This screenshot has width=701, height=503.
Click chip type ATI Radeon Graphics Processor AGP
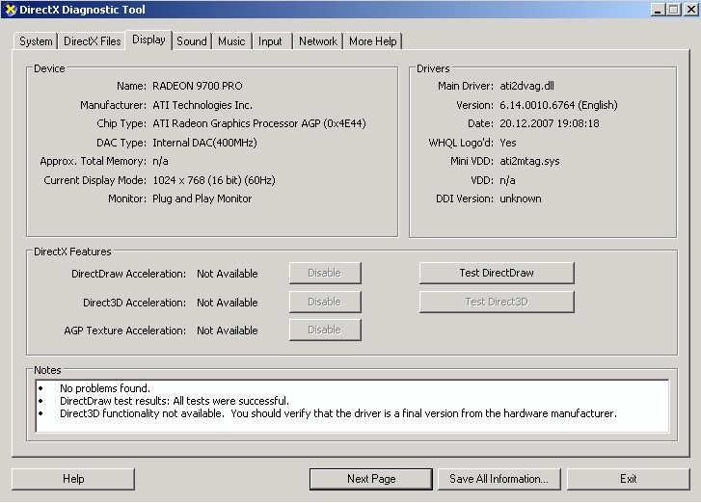click(259, 123)
